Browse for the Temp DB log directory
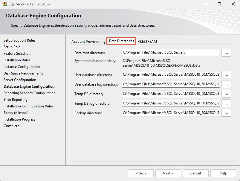 pos(226,103)
